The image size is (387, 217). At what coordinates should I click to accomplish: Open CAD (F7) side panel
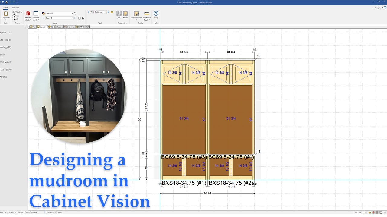pos(3,77)
